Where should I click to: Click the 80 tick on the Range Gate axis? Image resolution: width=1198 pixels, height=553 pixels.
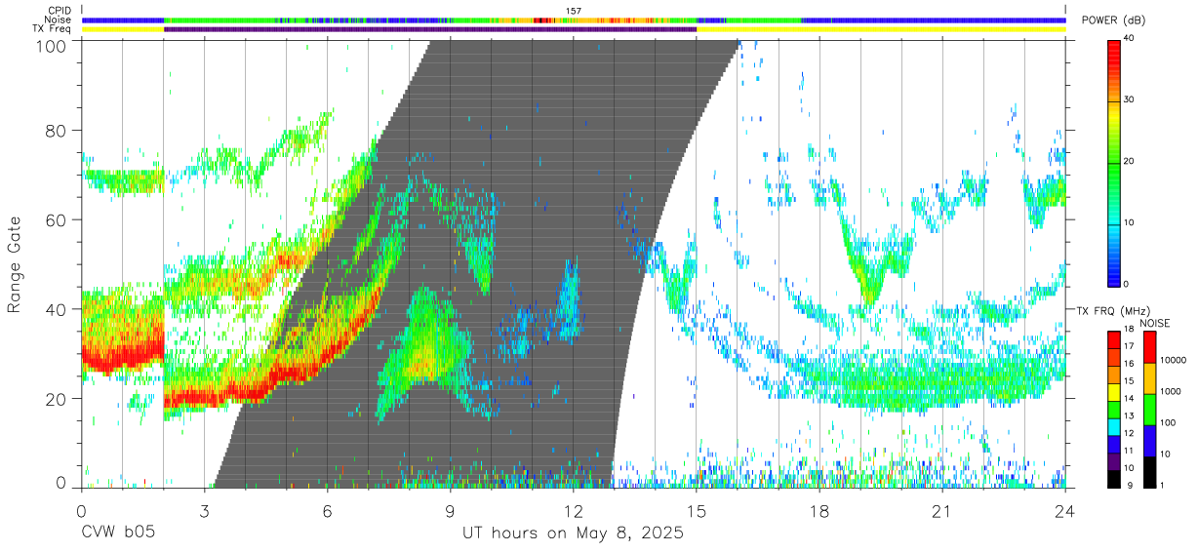click(x=58, y=131)
